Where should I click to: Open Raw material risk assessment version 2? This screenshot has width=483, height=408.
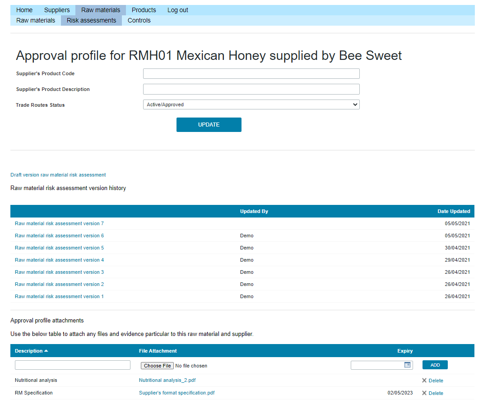pos(60,284)
